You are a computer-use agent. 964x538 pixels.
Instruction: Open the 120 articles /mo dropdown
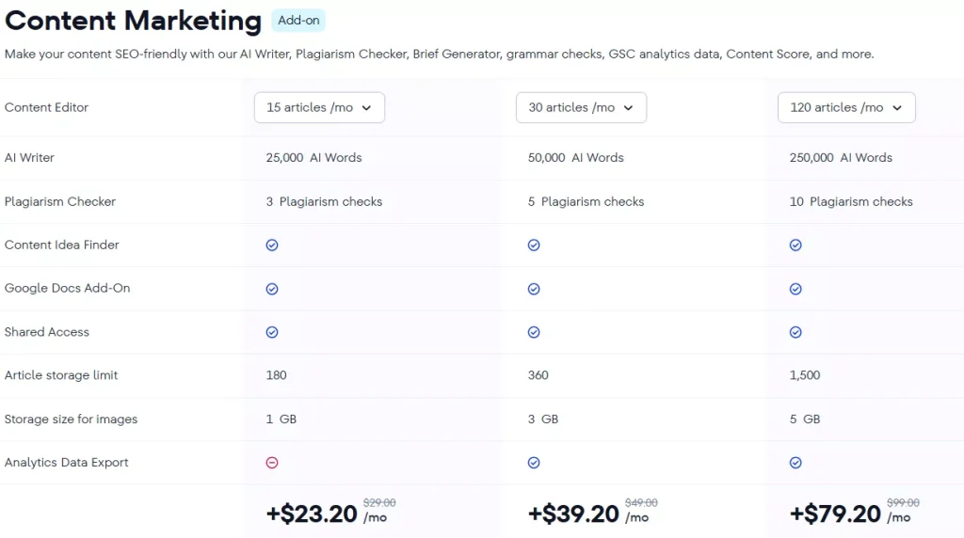(x=846, y=107)
